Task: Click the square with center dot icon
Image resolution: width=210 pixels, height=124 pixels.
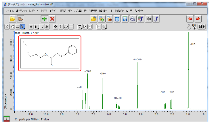Action: coord(99,27)
